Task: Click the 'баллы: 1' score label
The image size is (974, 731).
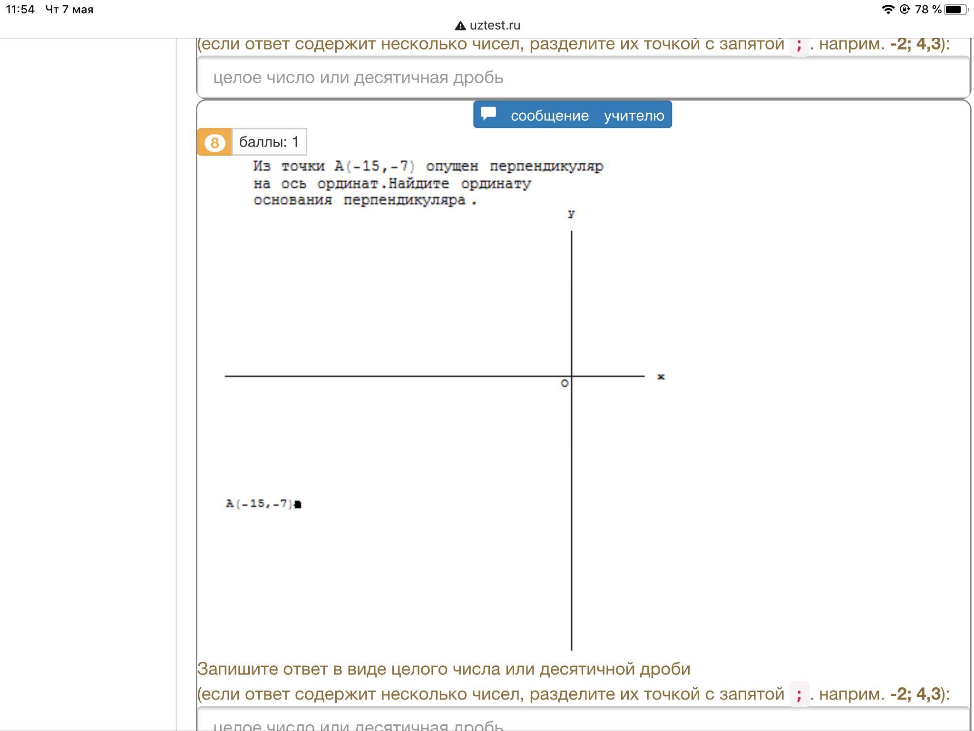Action: point(269,142)
